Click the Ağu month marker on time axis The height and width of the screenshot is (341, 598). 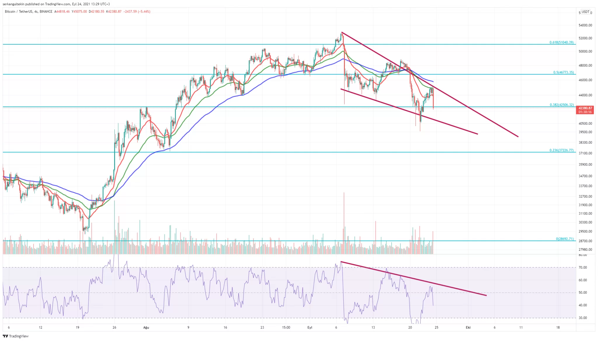[x=146, y=327]
